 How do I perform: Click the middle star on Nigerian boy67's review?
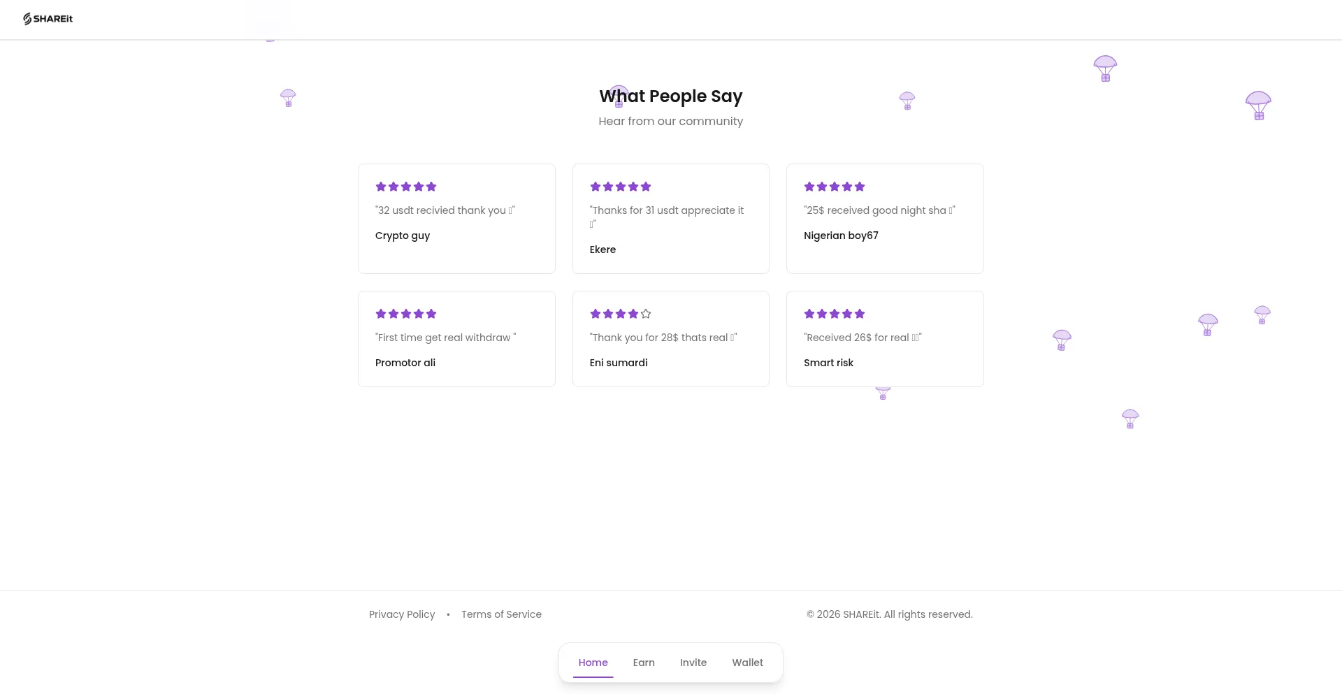(835, 187)
